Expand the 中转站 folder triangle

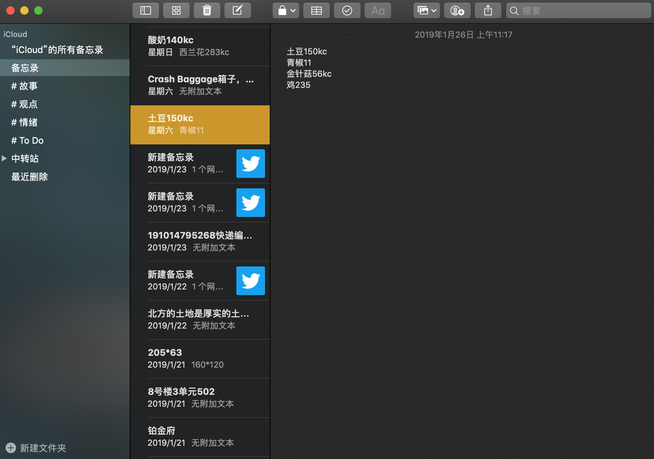[x=4, y=158]
